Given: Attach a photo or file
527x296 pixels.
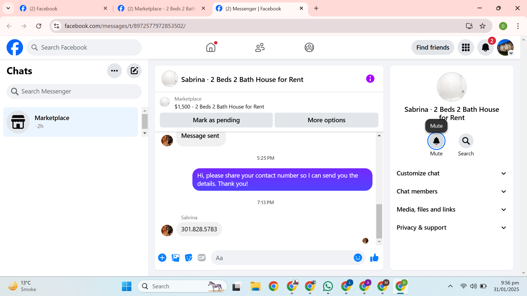Looking at the screenshot, I should pyautogui.click(x=175, y=258).
